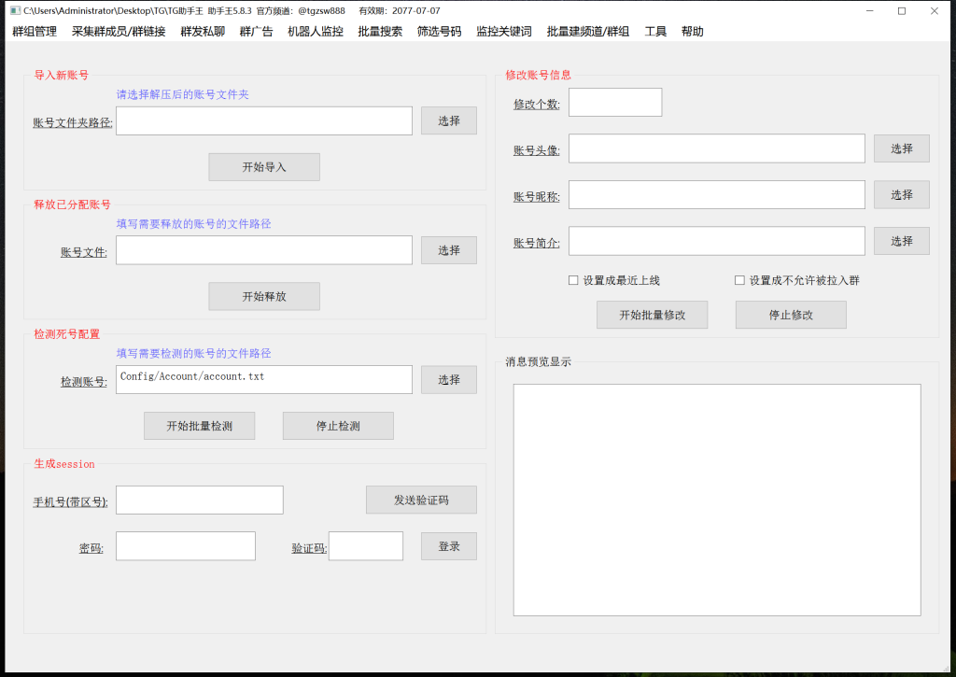
Task: Click the application icon in the title bar
Action: coord(15,11)
